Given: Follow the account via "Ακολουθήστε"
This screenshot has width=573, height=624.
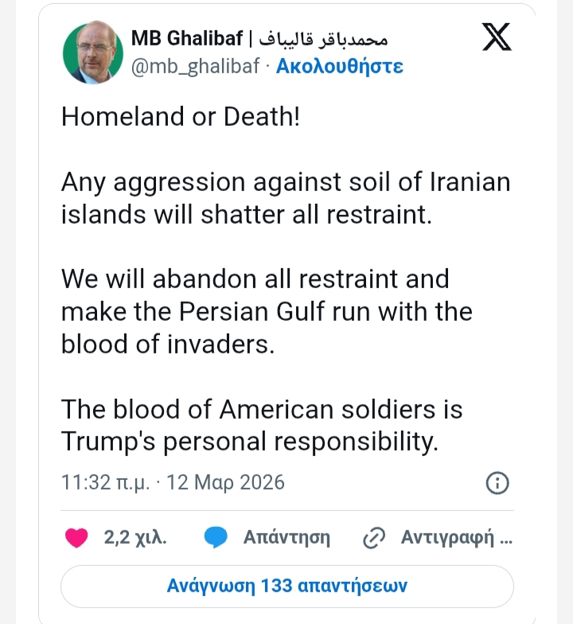Looking at the screenshot, I should 340,66.
